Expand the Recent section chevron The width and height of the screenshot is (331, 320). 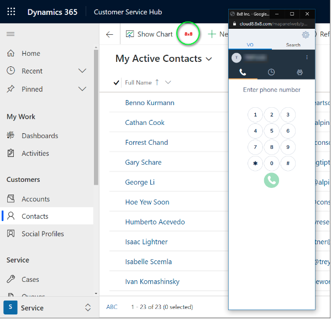coord(82,71)
